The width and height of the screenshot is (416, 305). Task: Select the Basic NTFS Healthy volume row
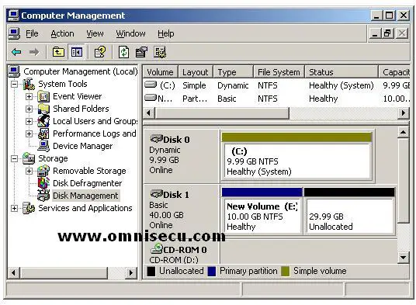277,99
